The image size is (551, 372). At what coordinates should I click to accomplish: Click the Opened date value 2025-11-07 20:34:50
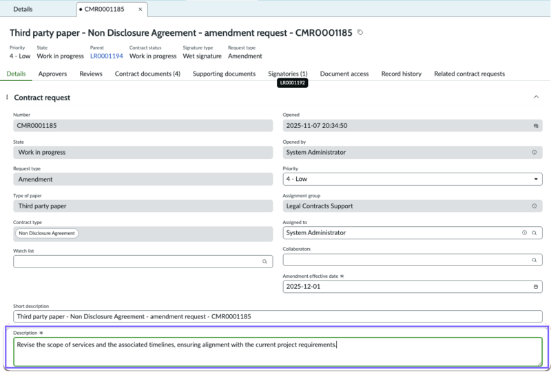pos(317,126)
